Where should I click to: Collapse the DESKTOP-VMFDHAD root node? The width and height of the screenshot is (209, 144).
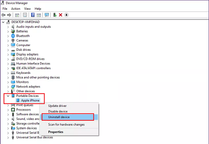pyautogui.click(x=3, y=22)
